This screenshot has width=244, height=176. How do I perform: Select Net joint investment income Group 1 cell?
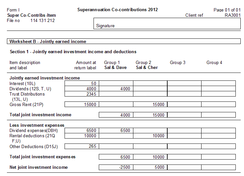point(116,167)
